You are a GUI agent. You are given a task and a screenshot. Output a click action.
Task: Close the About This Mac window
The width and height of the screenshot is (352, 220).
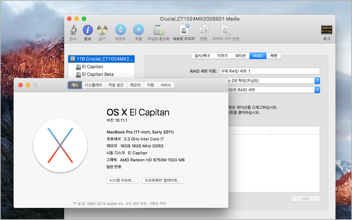click(x=21, y=85)
